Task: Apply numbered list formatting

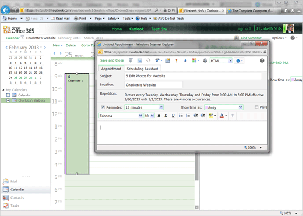Action: tap(188, 116)
